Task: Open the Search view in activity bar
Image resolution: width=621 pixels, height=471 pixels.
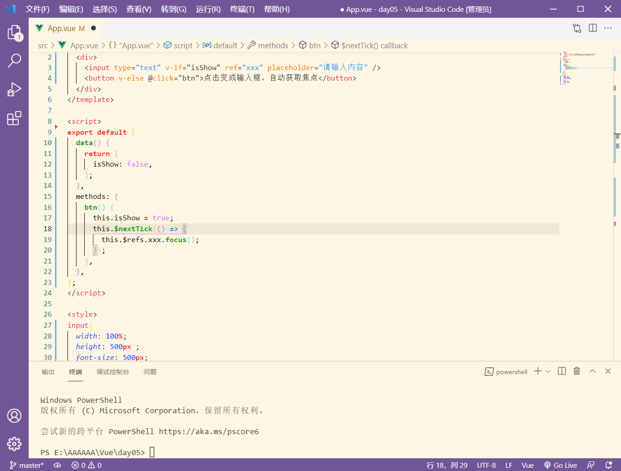Action: click(14, 61)
